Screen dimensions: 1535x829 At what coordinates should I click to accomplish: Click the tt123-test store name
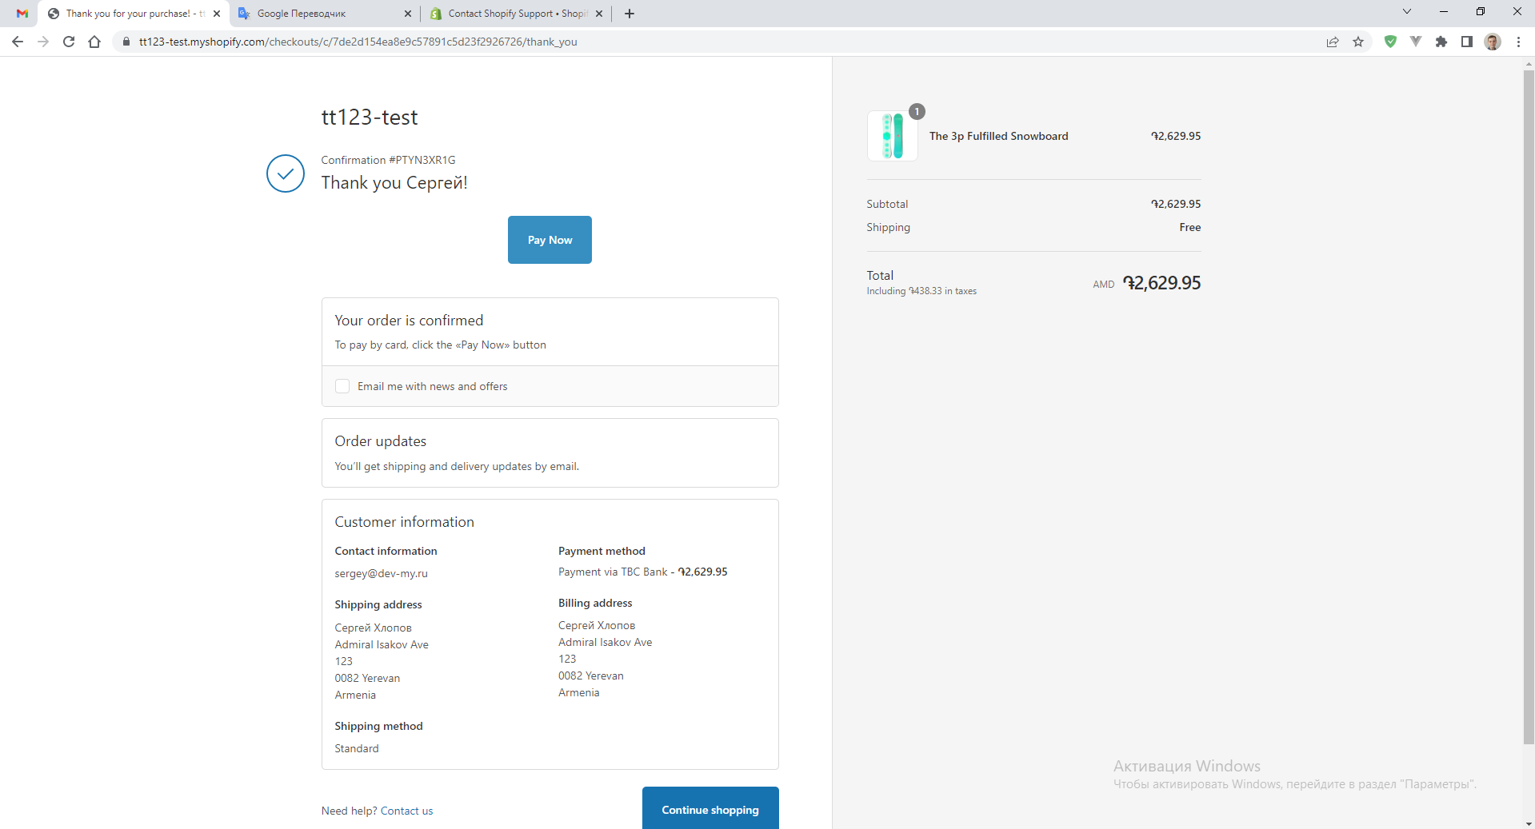point(370,118)
